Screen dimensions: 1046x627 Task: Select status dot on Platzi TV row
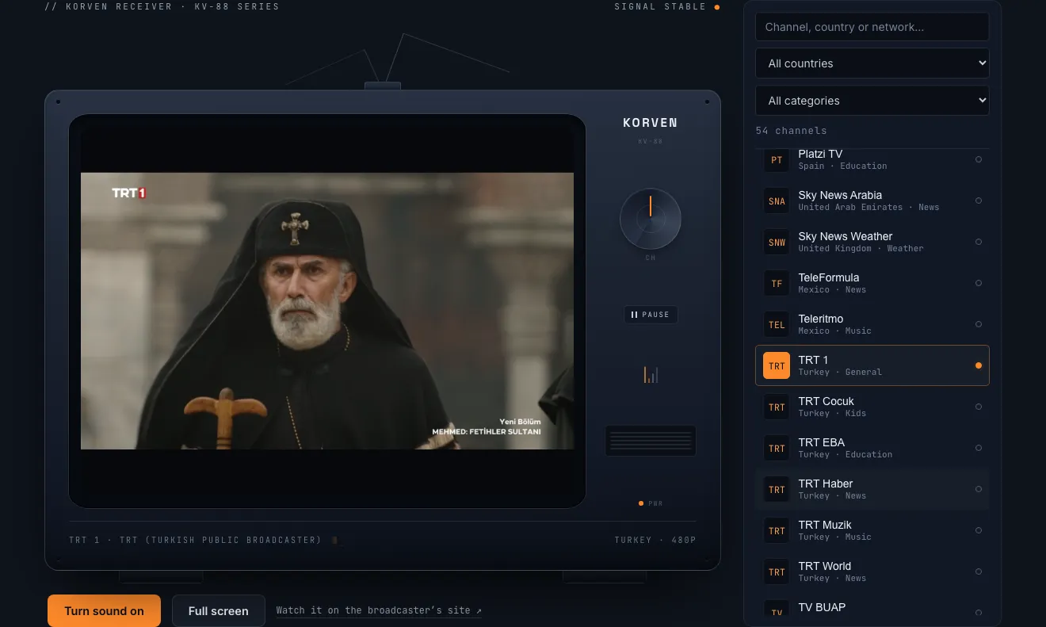coord(979,159)
